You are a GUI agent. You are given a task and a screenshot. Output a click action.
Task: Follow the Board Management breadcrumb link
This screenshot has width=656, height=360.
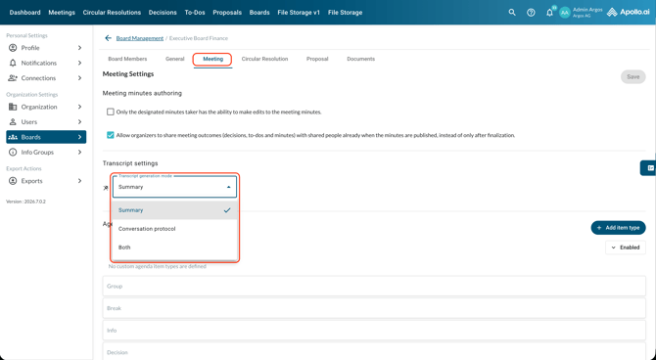[140, 38]
